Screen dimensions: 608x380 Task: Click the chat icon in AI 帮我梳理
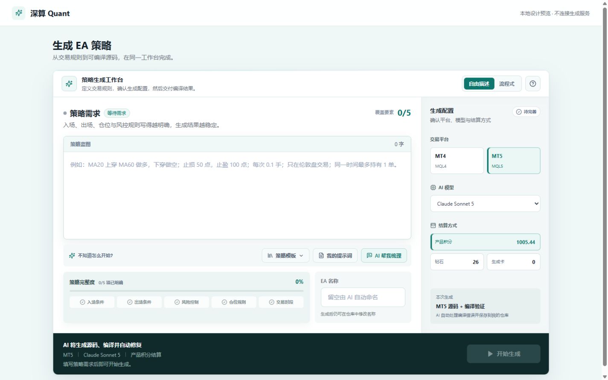(369, 256)
